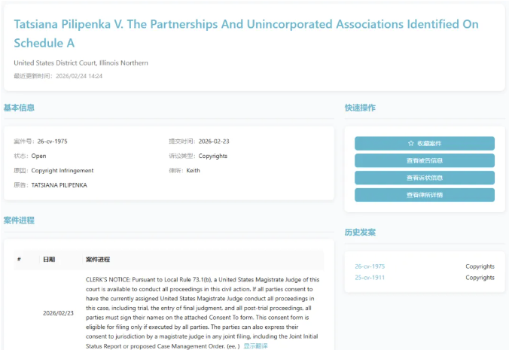
Task: Click 显示翻译 to show translation
Action: tap(255, 346)
